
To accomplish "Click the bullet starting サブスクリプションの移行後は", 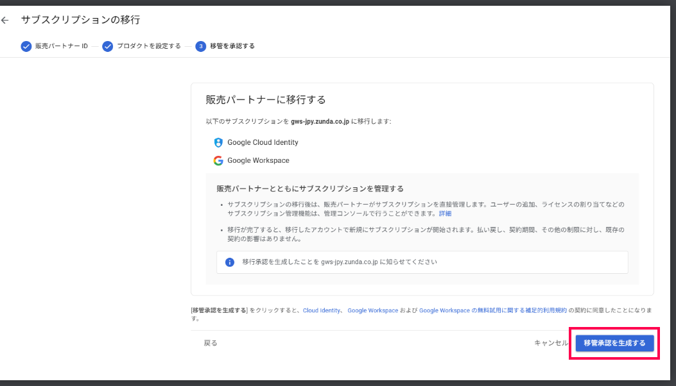I will click(426, 209).
